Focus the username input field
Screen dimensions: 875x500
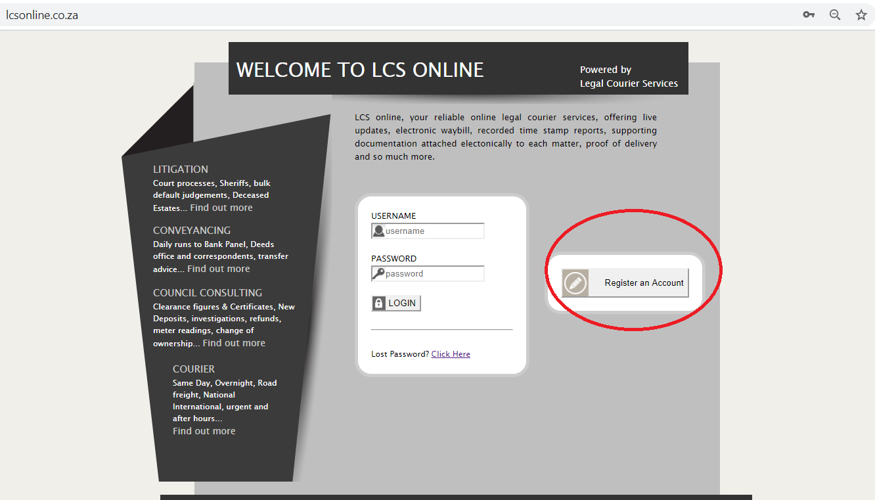click(x=428, y=231)
